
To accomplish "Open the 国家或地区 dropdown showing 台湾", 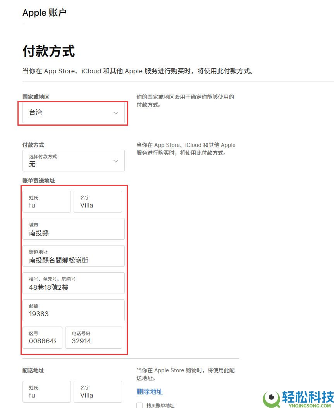I will 72,113.
